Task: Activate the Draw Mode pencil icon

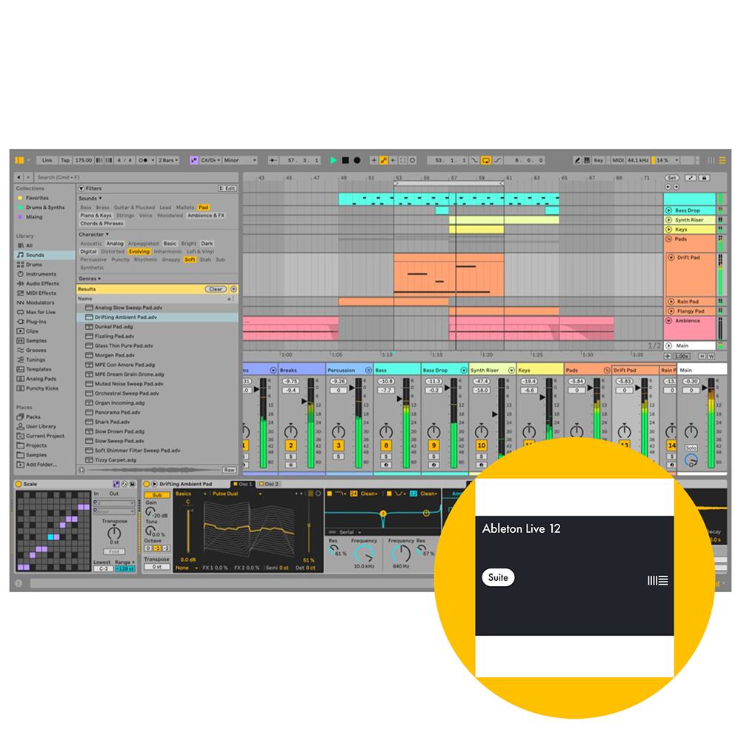Action: click(x=577, y=160)
